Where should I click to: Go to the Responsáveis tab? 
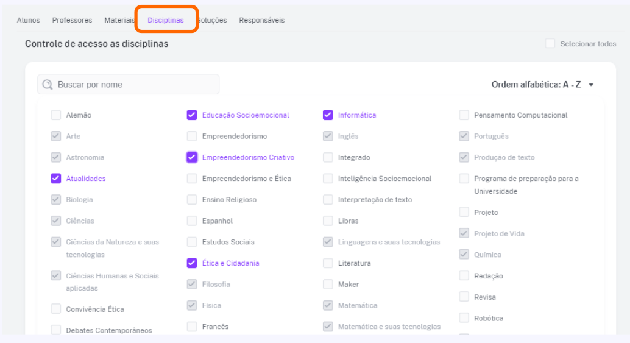point(261,20)
